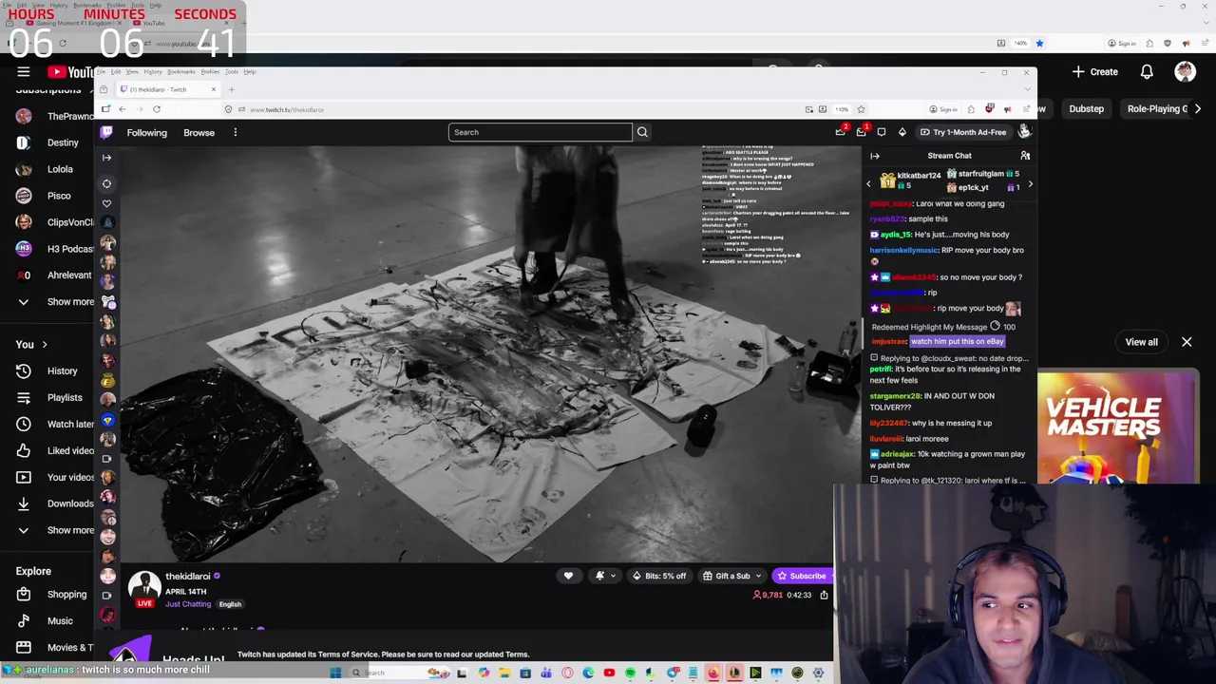The height and width of the screenshot is (684, 1216).
Task: Open the Windows Start button
Action: point(335,673)
